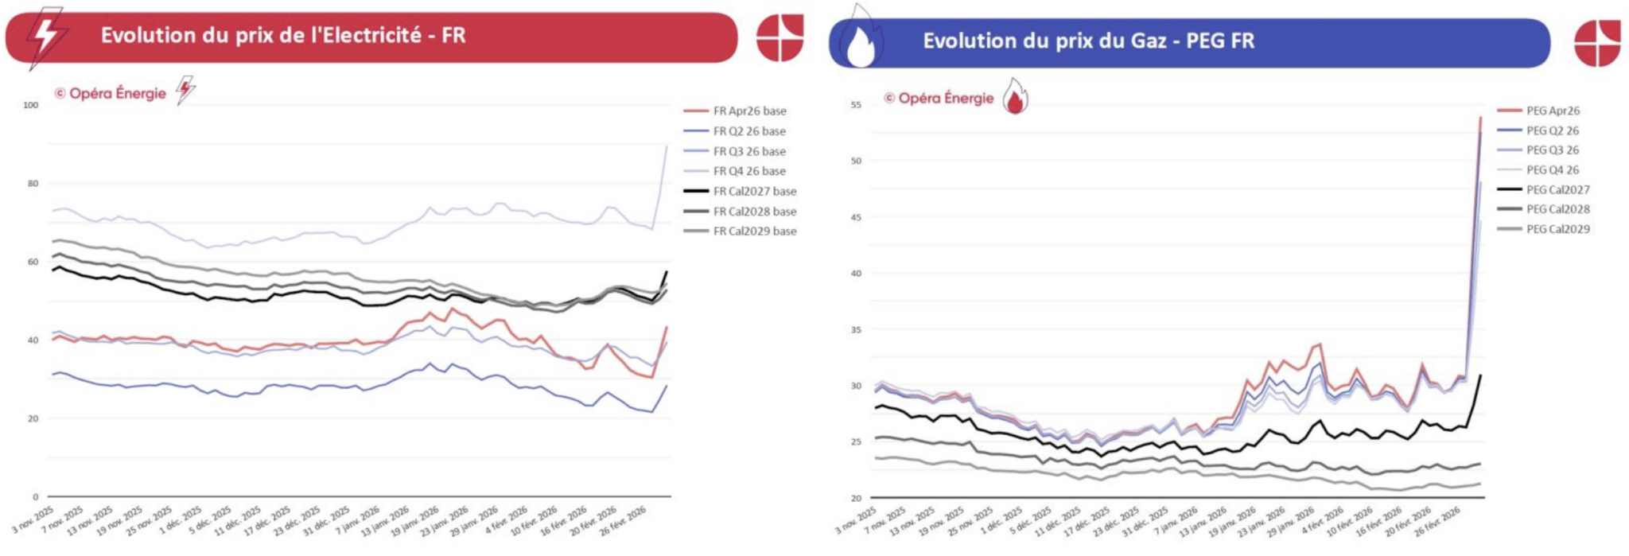Click the FR Q2 26 base blue line swatch
Viewport: 1629px width, 556px height.
click(x=695, y=131)
